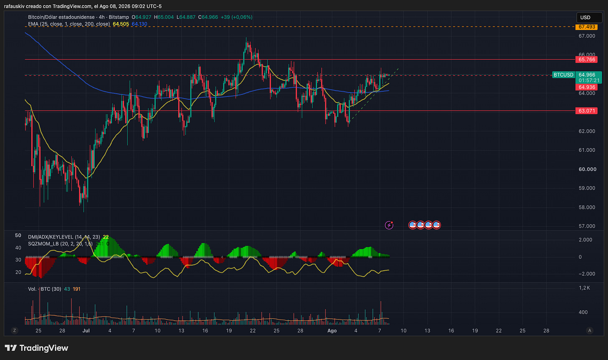The height and width of the screenshot is (360, 608).
Task: Click the 58.000 price axis label
Action: [x=587, y=207]
